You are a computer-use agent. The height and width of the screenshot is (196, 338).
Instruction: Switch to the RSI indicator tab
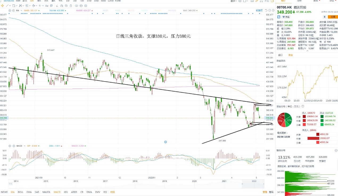pos(105,192)
